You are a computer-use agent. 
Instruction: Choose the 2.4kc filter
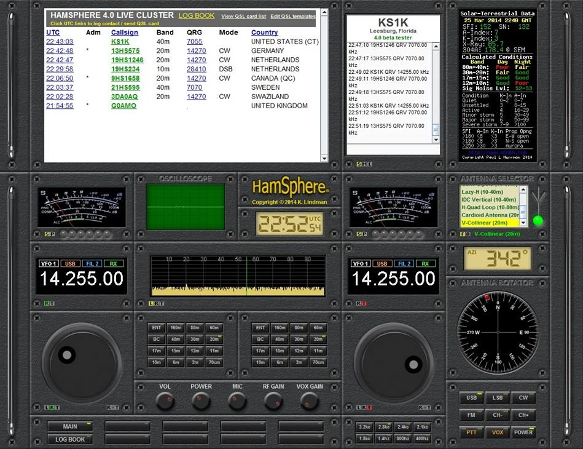403,427
